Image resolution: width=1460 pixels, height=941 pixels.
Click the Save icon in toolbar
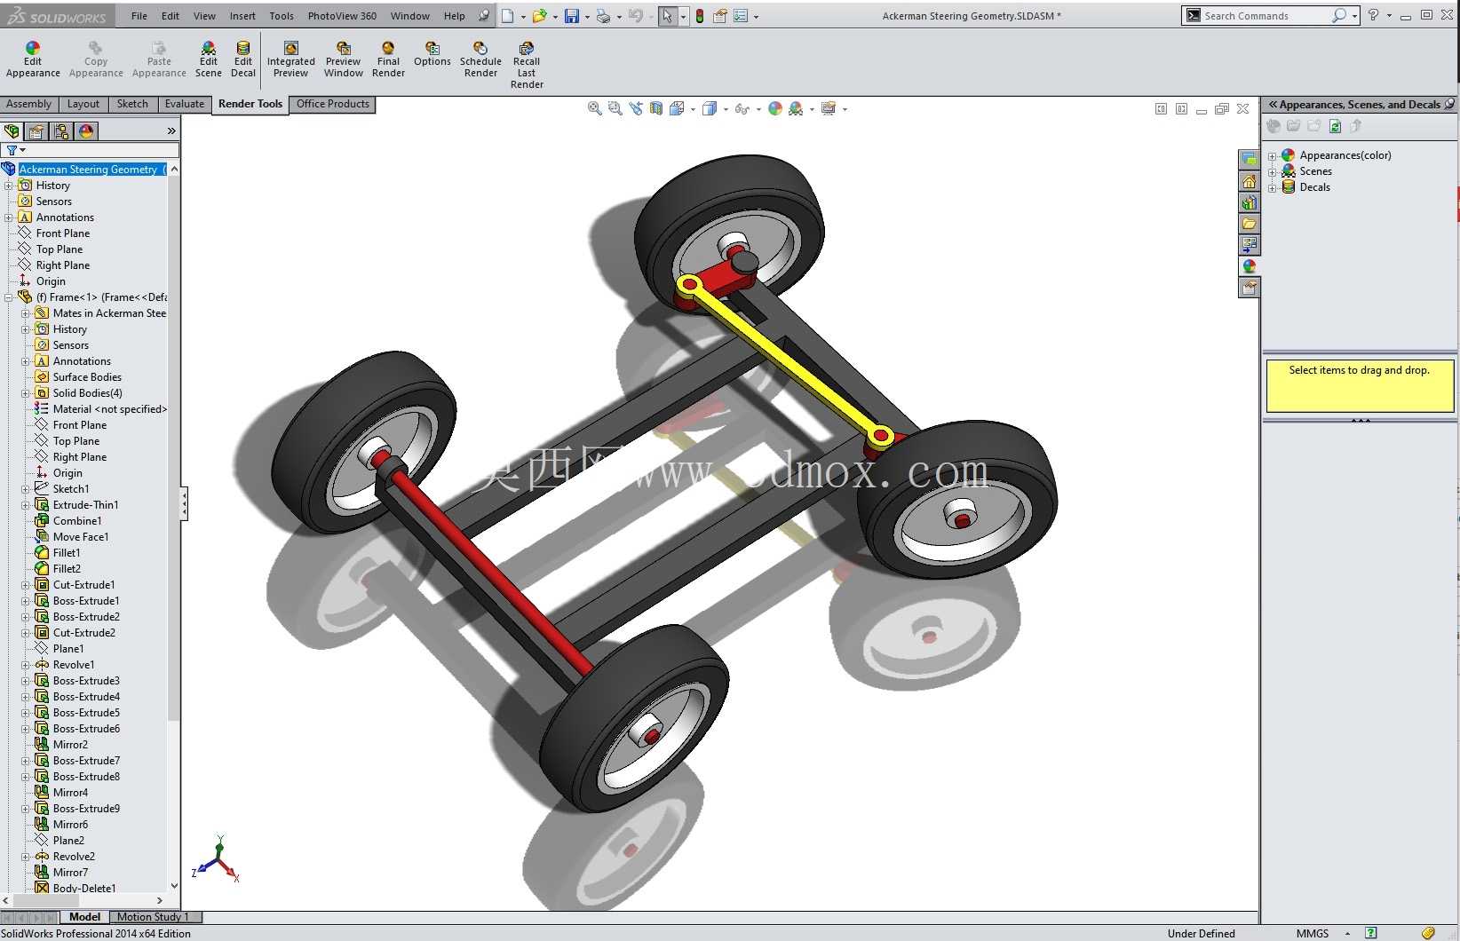[x=572, y=16]
